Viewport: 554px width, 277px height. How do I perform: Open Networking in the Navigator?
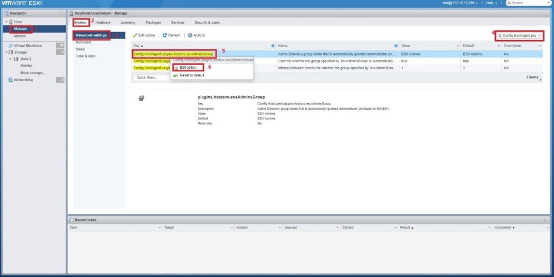click(x=23, y=80)
